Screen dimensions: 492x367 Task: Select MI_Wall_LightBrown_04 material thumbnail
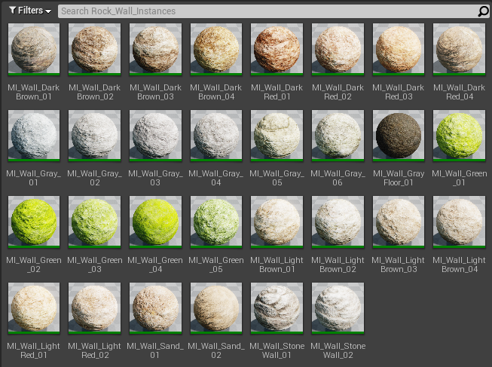click(x=459, y=222)
